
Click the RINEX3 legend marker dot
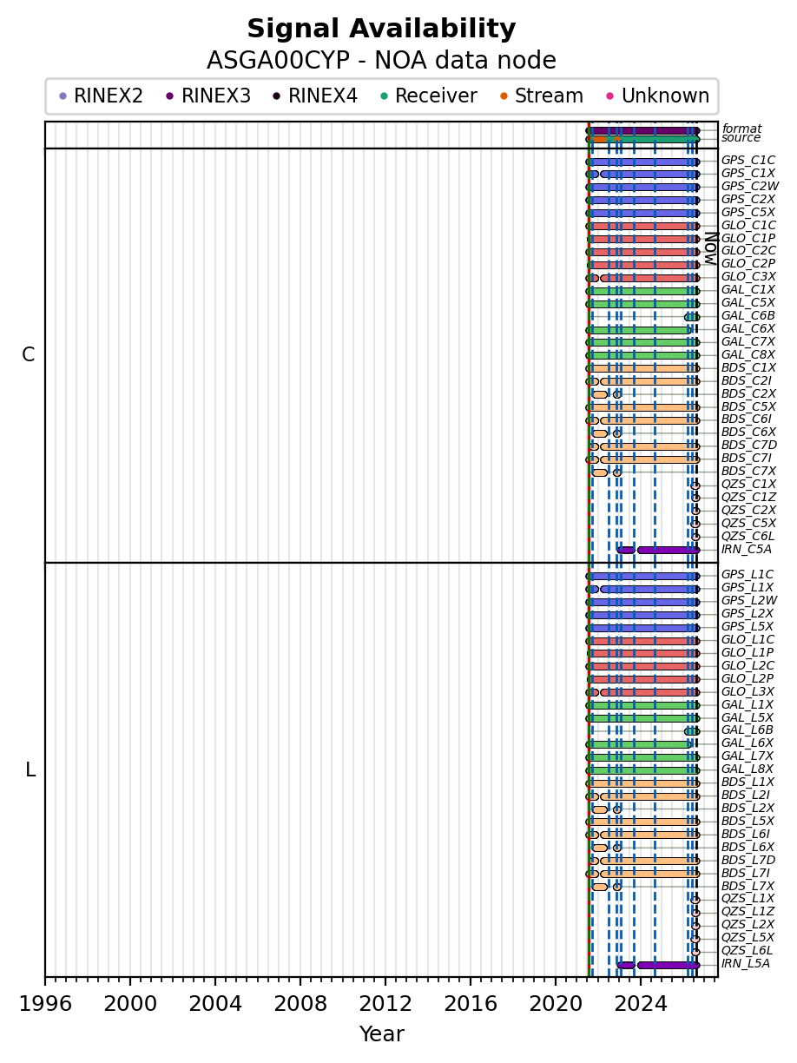[x=170, y=96]
